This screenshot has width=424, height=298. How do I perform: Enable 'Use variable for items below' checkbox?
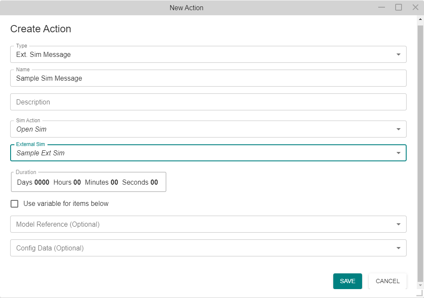click(14, 203)
